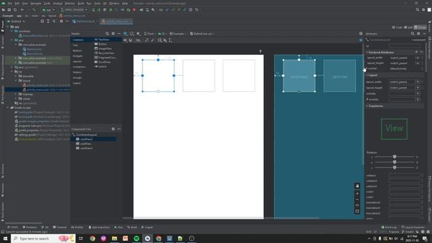Open Project panel gear options
Image resolution: width=432 pixels, height=243 pixels.
point(61,21)
